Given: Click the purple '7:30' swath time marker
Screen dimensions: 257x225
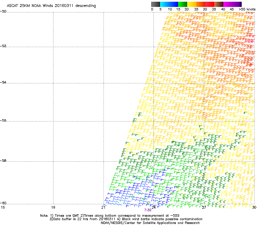Looking at the screenshot, I should [x=148, y=210].
